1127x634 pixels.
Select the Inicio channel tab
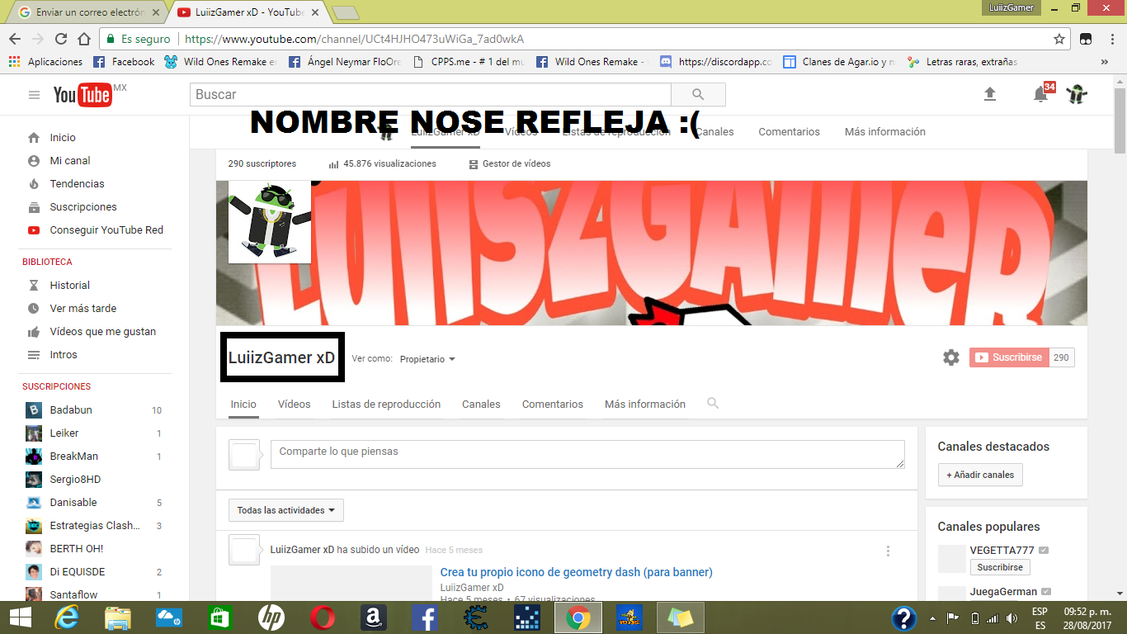coord(243,405)
